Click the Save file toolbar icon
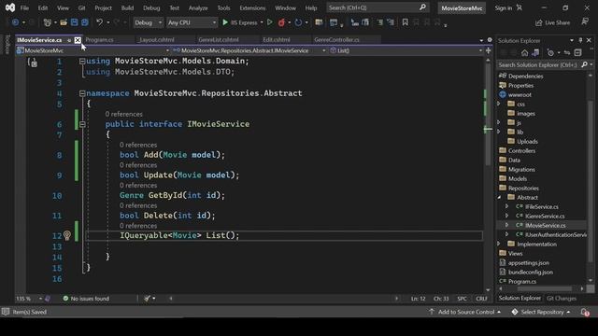Viewport: 598px width, 336px height. point(74,22)
